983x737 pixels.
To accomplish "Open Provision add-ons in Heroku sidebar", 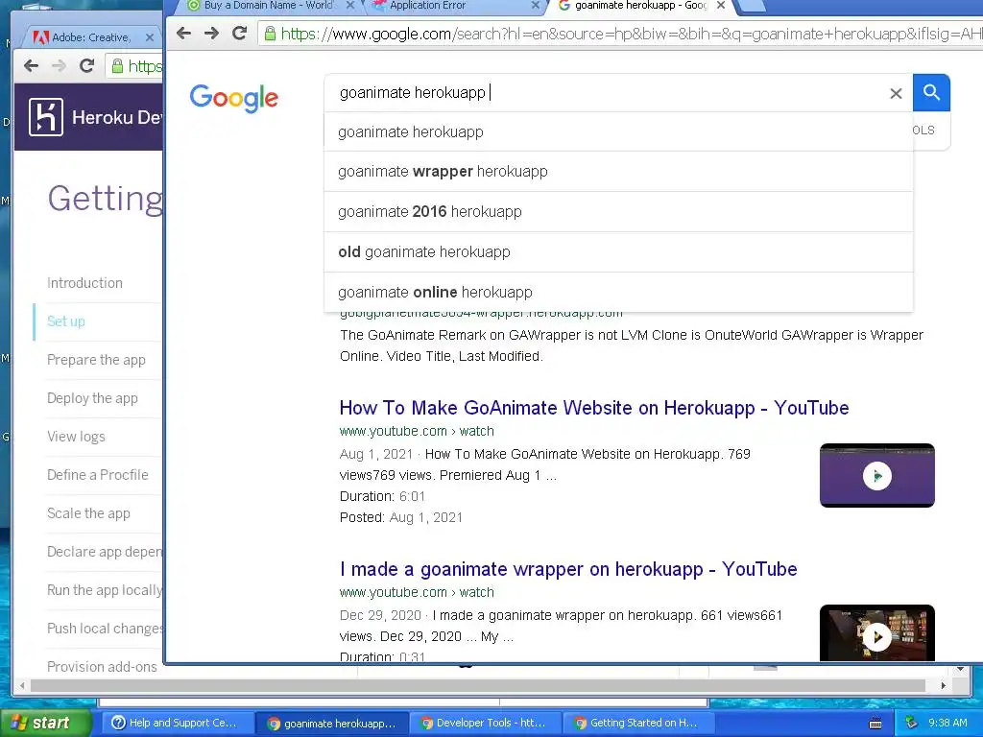I will click(x=102, y=667).
